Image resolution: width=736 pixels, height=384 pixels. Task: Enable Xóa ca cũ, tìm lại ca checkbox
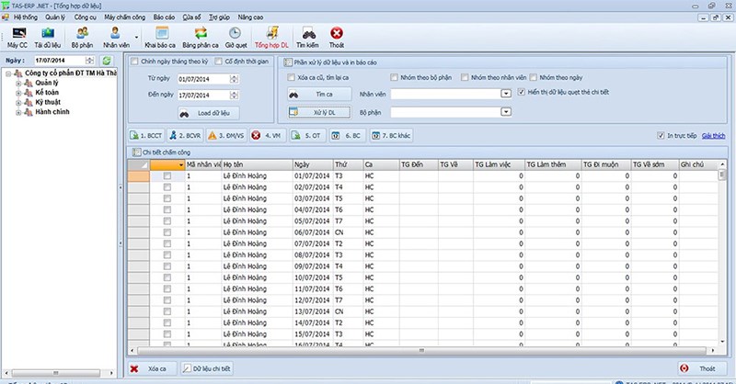pyautogui.click(x=291, y=77)
